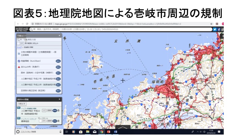Switch to PowerPoint in the taskbar
The width and height of the screenshot is (243, 136).
pos(108,132)
